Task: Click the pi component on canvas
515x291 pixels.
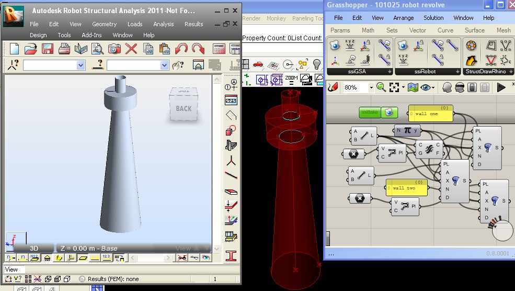Action: [407, 130]
